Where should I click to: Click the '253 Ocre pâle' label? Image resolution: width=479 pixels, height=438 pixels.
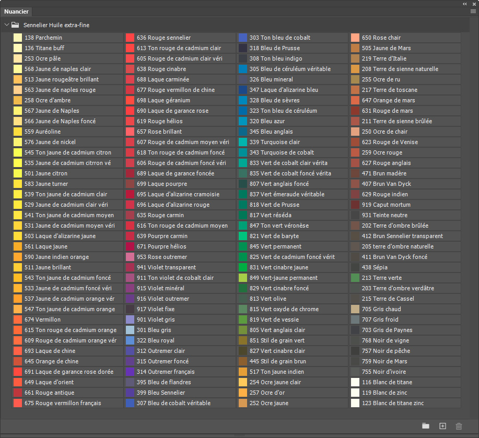point(42,58)
